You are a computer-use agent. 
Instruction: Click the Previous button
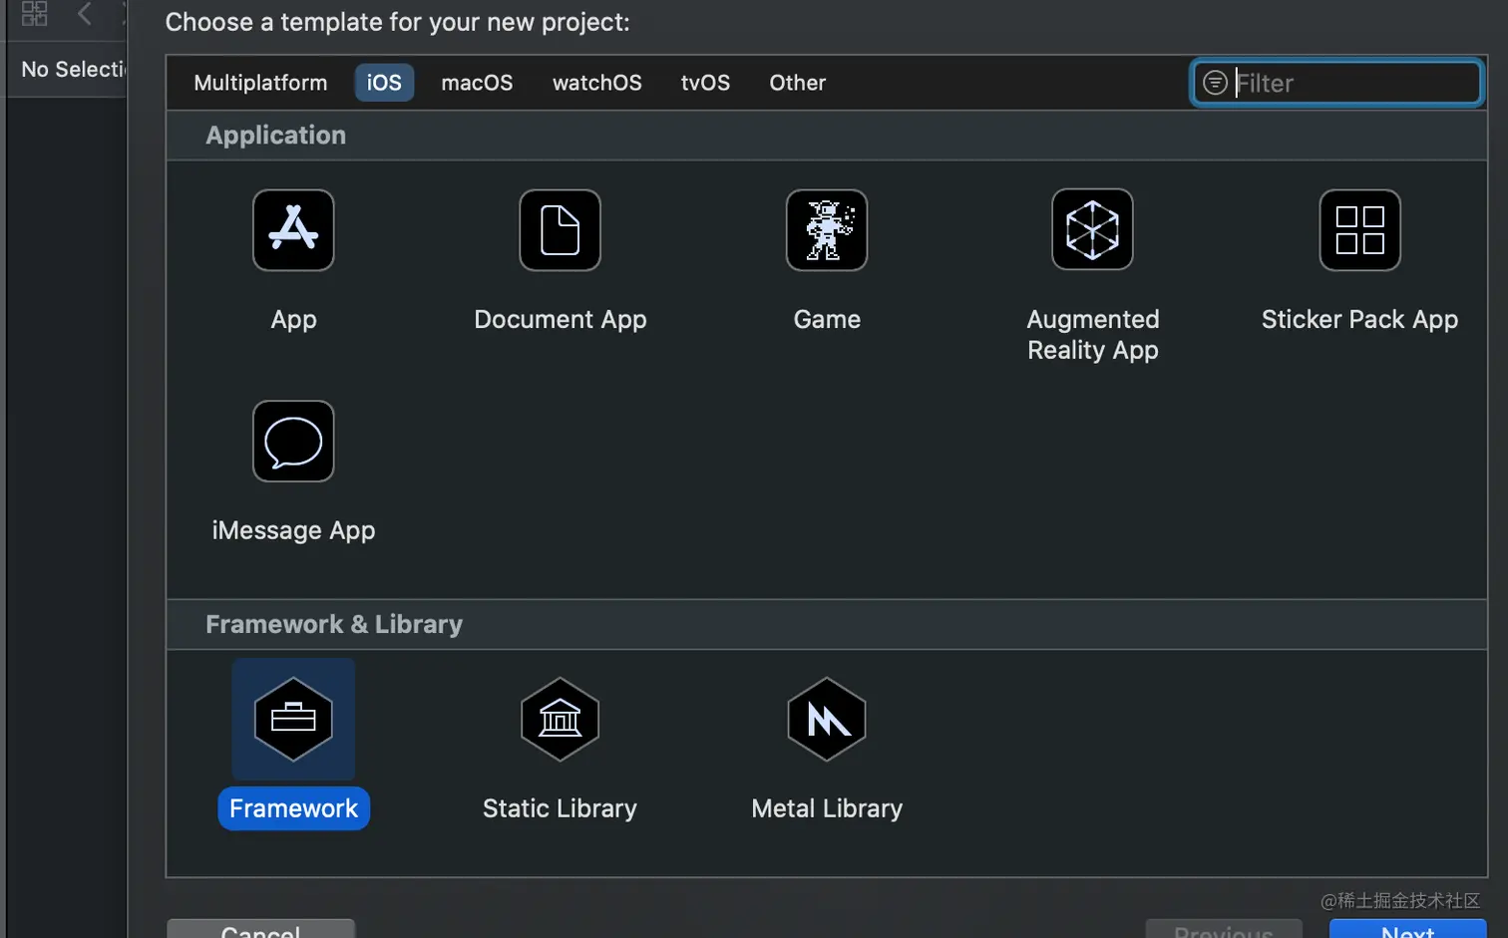pyautogui.click(x=1224, y=929)
